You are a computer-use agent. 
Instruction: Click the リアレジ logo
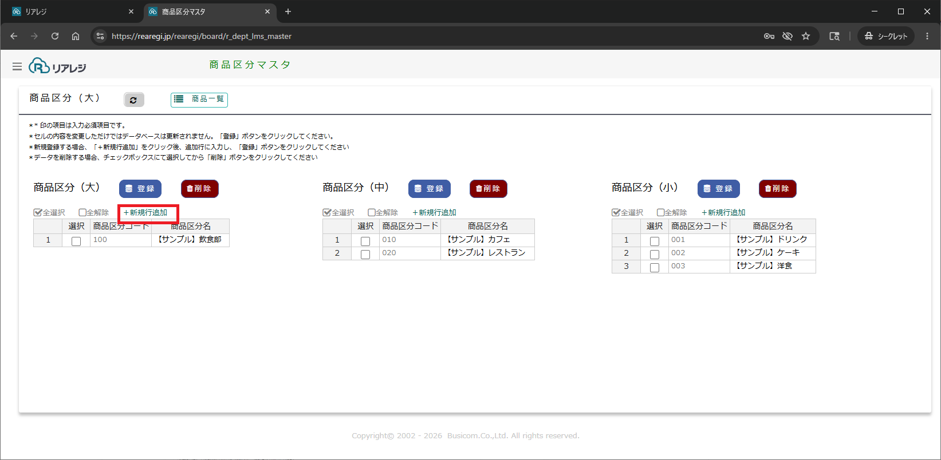57,66
